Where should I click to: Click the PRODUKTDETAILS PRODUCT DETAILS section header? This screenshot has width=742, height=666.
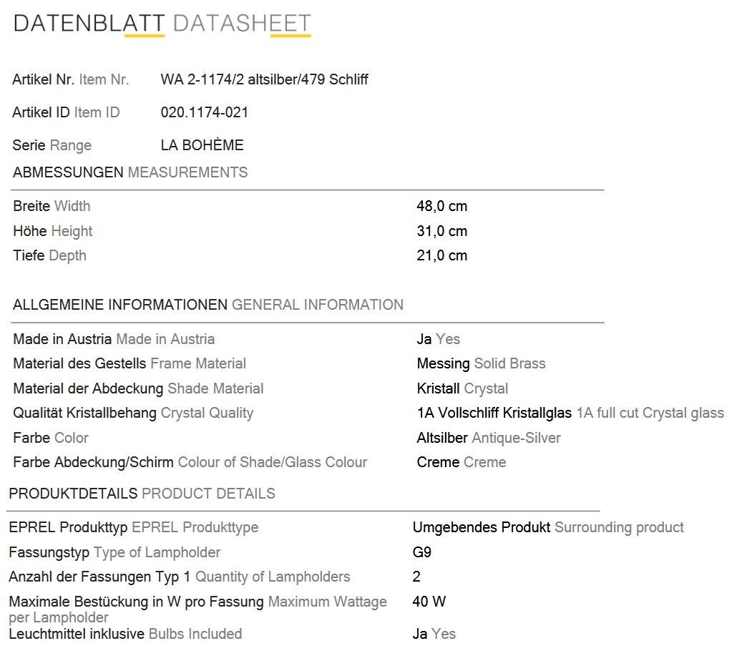(x=142, y=494)
